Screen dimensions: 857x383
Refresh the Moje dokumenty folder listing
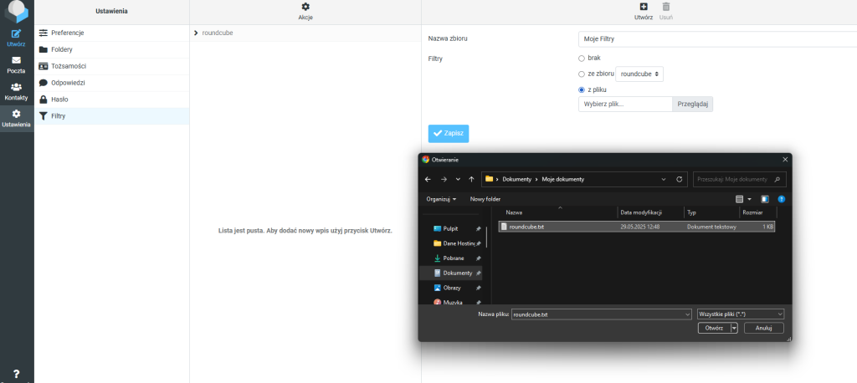[680, 179]
